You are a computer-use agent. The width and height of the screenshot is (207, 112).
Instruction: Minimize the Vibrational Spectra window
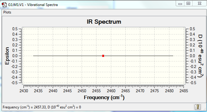(180, 4)
